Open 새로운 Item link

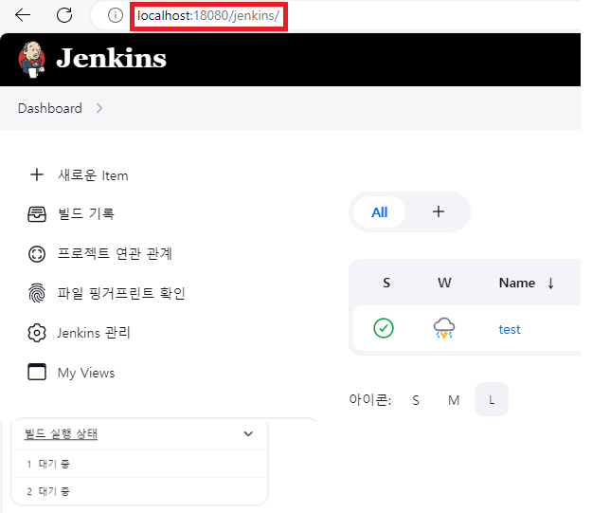tap(93, 175)
